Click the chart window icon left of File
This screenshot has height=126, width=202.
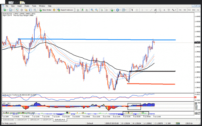click(3, 6)
